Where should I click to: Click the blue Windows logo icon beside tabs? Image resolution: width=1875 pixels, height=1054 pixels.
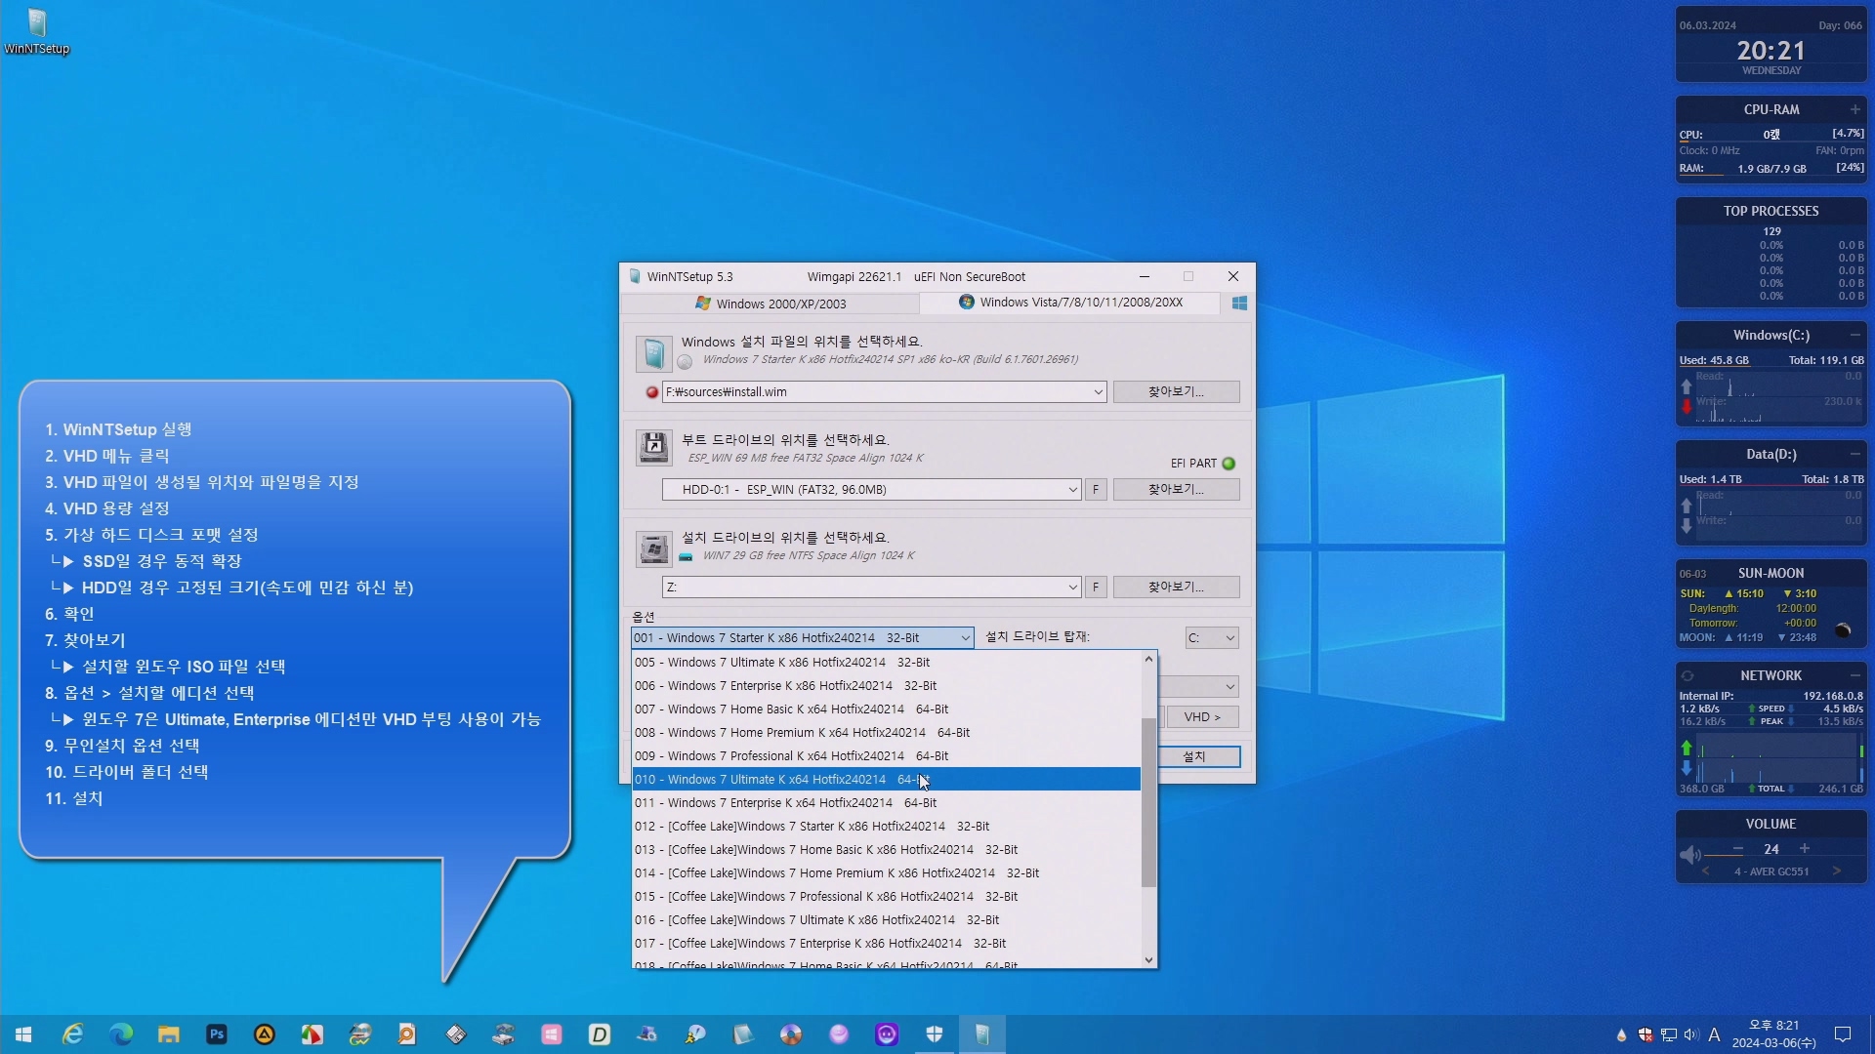click(x=1239, y=304)
